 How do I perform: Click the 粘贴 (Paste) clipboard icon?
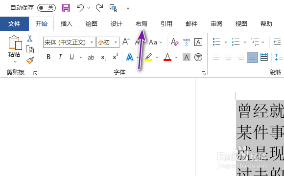pyautogui.click(x=15, y=43)
